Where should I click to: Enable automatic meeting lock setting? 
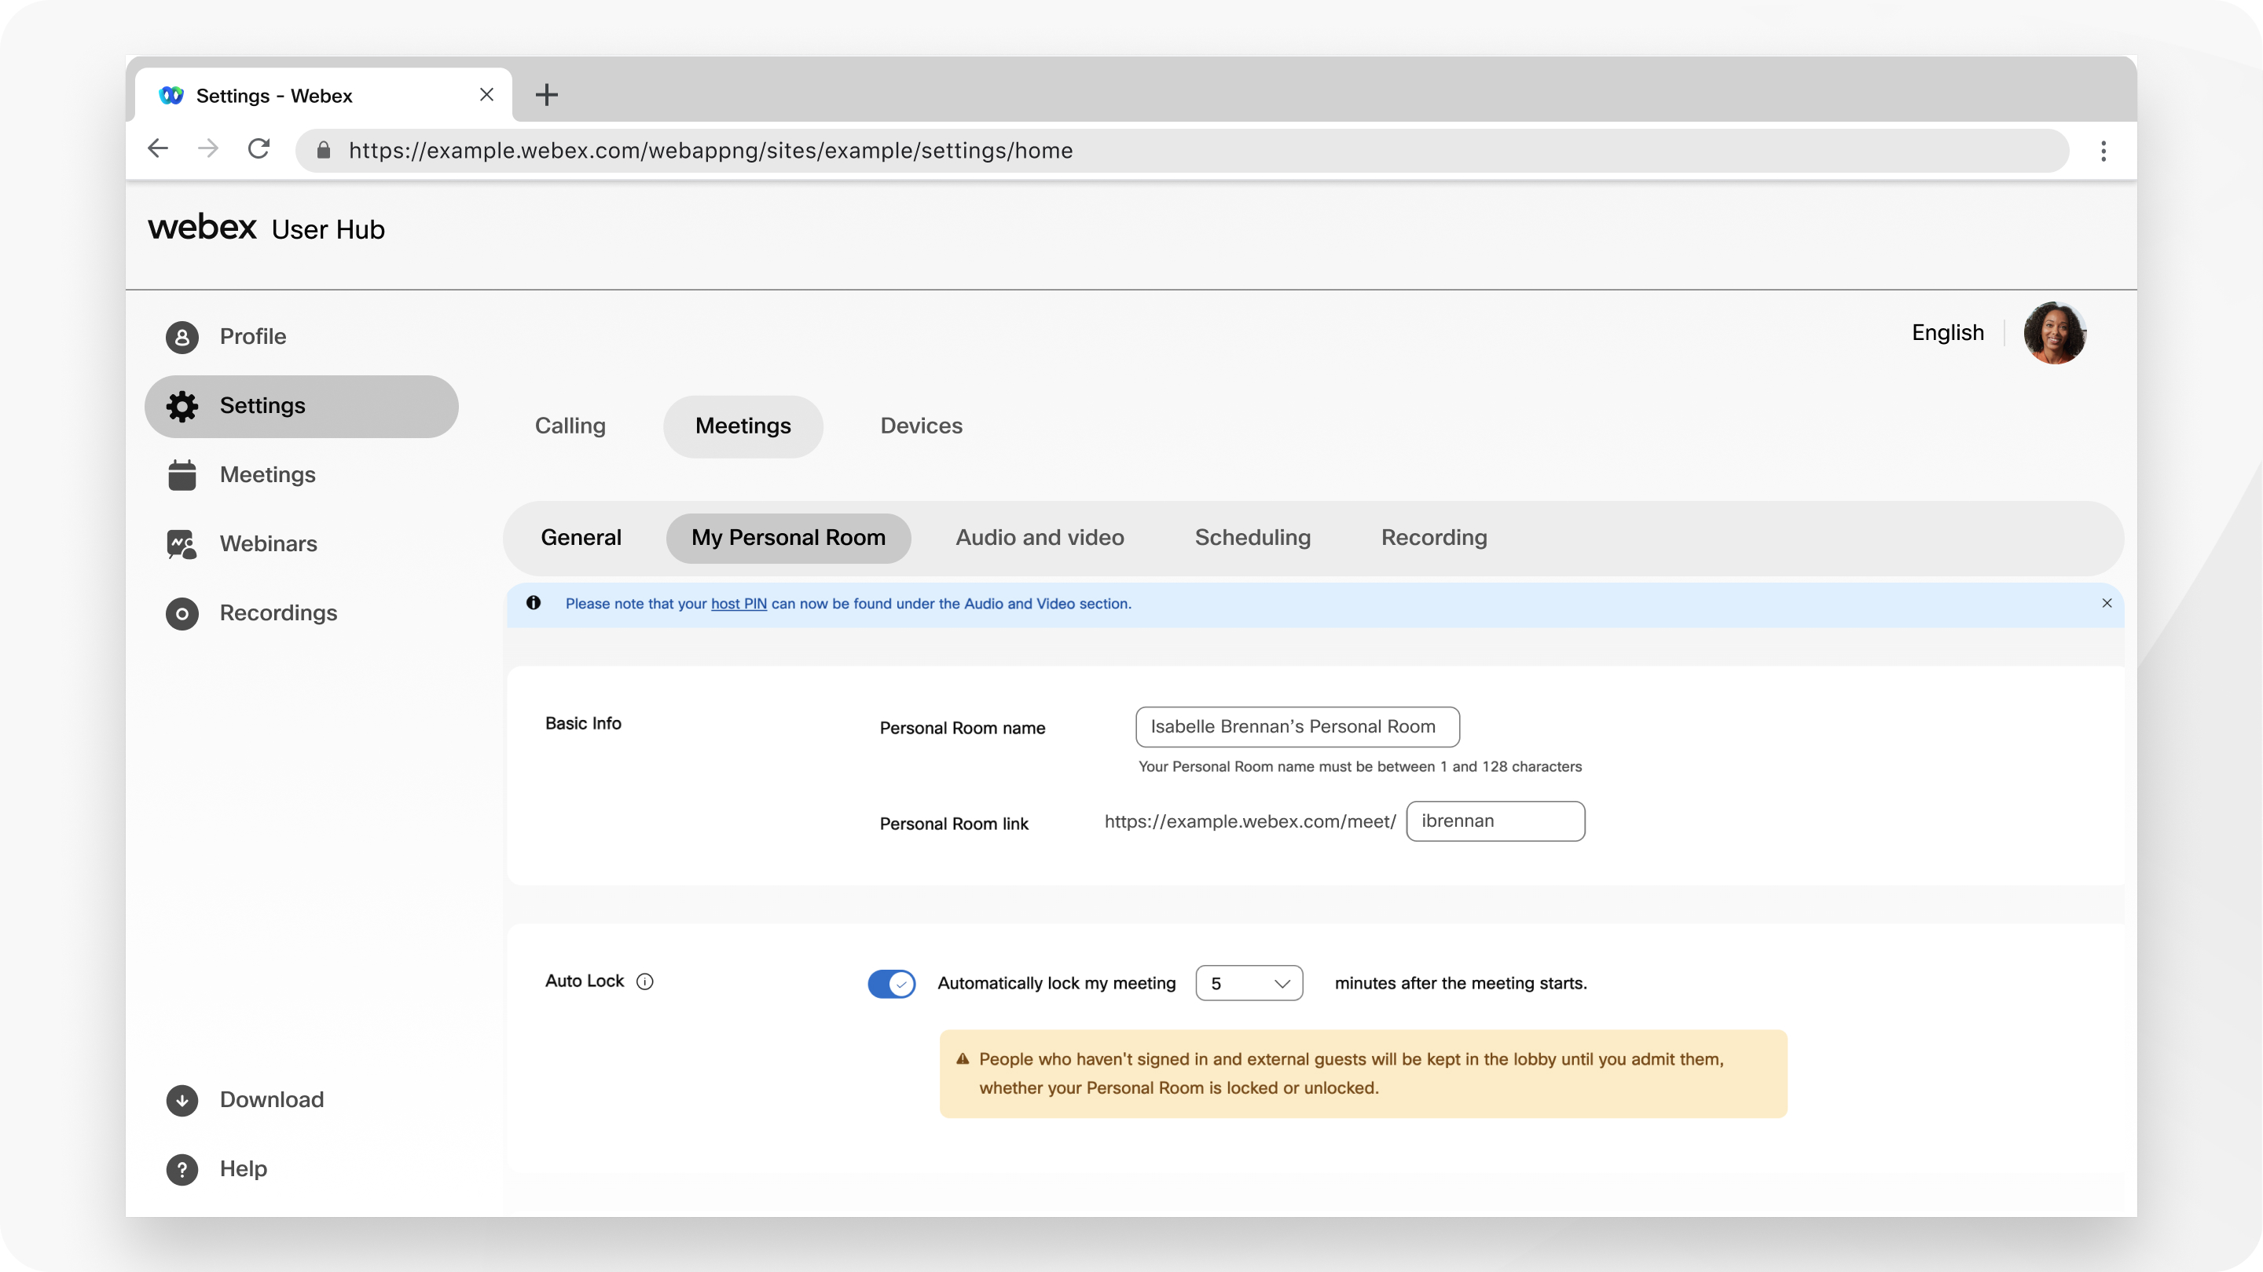pos(892,981)
